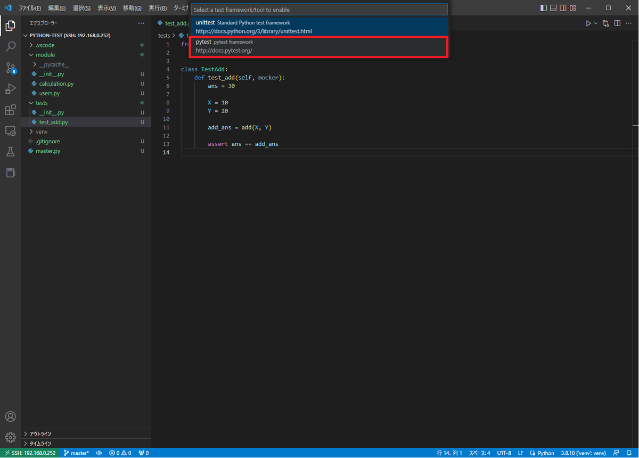Select the pytest framework option
This screenshot has height=458, width=639.
point(319,46)
